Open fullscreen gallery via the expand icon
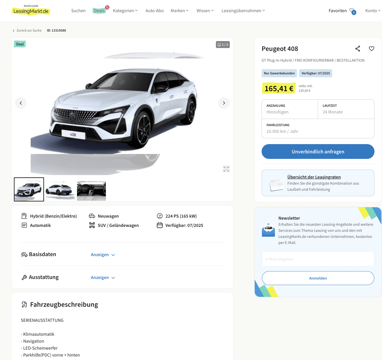This screenshot has width=382, height=360. click(226, 168)
